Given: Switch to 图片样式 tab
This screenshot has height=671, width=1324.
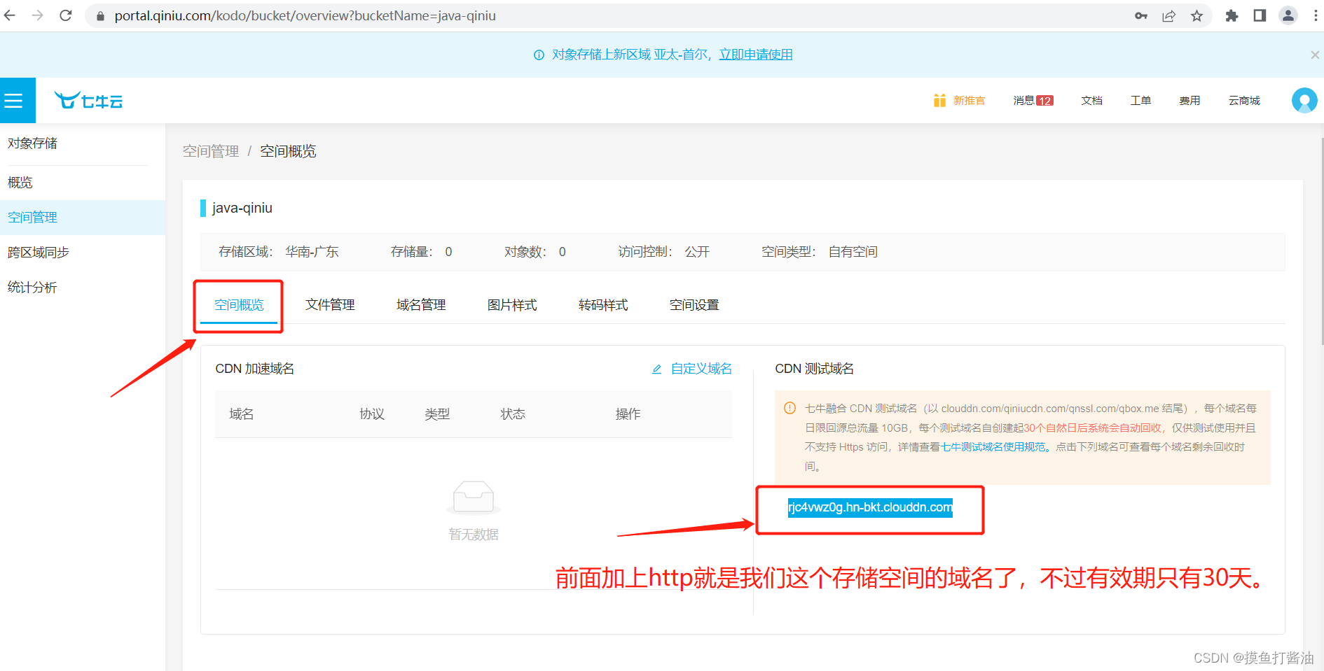Looking at the screenshot, I should point(512,305).
